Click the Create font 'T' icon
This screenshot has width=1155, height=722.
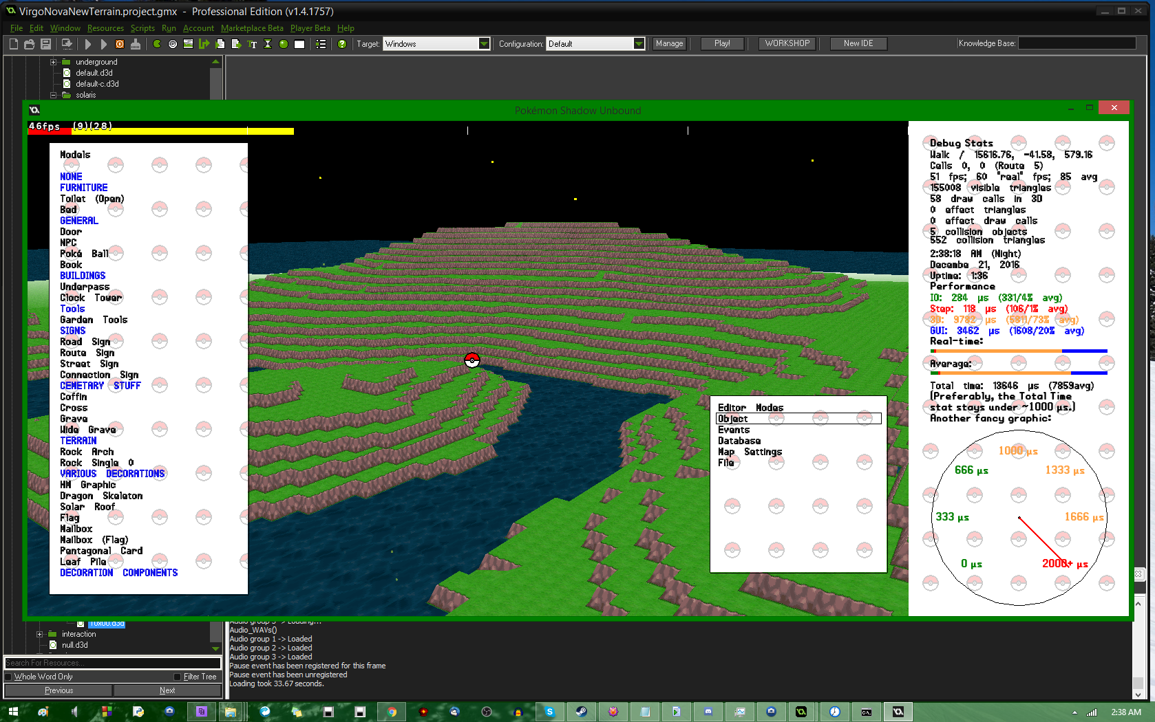tap(252, 44)
